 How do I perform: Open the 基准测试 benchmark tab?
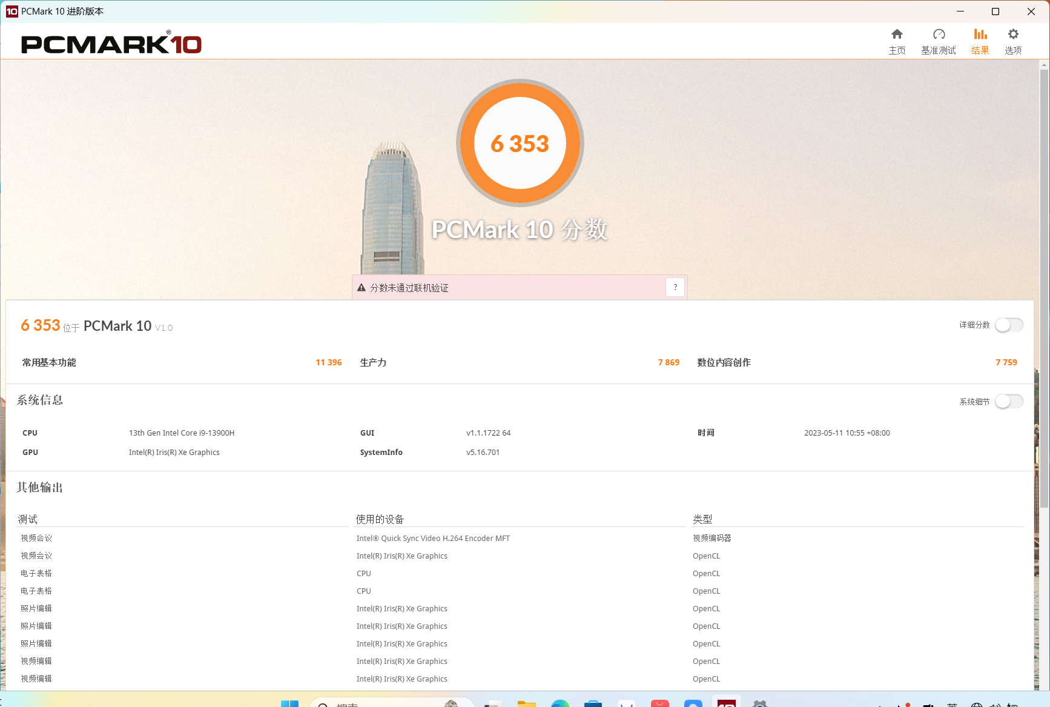click(939, 42)
